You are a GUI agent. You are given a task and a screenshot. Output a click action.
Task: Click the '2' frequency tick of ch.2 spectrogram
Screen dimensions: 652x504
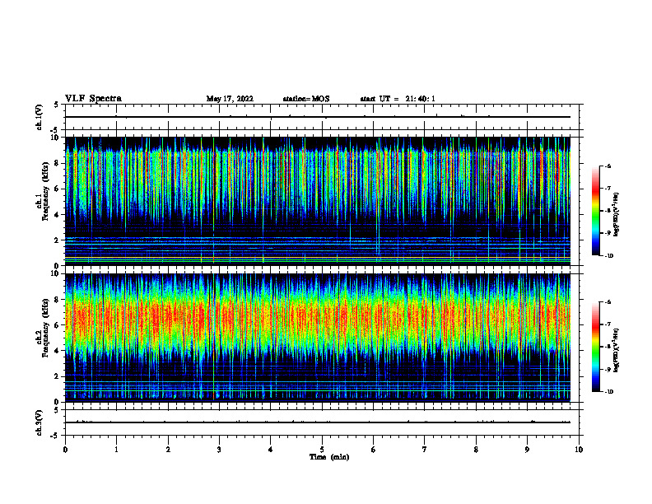point(57,376)
